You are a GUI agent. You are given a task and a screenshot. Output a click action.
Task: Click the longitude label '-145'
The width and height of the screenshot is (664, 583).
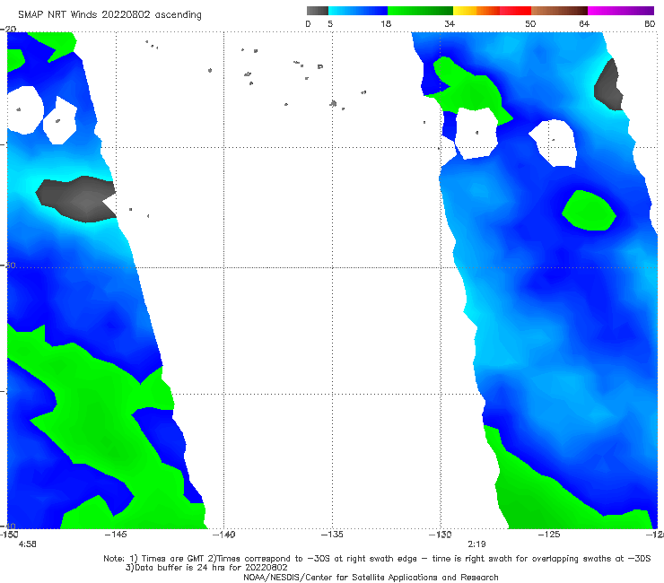pos(116,535)
